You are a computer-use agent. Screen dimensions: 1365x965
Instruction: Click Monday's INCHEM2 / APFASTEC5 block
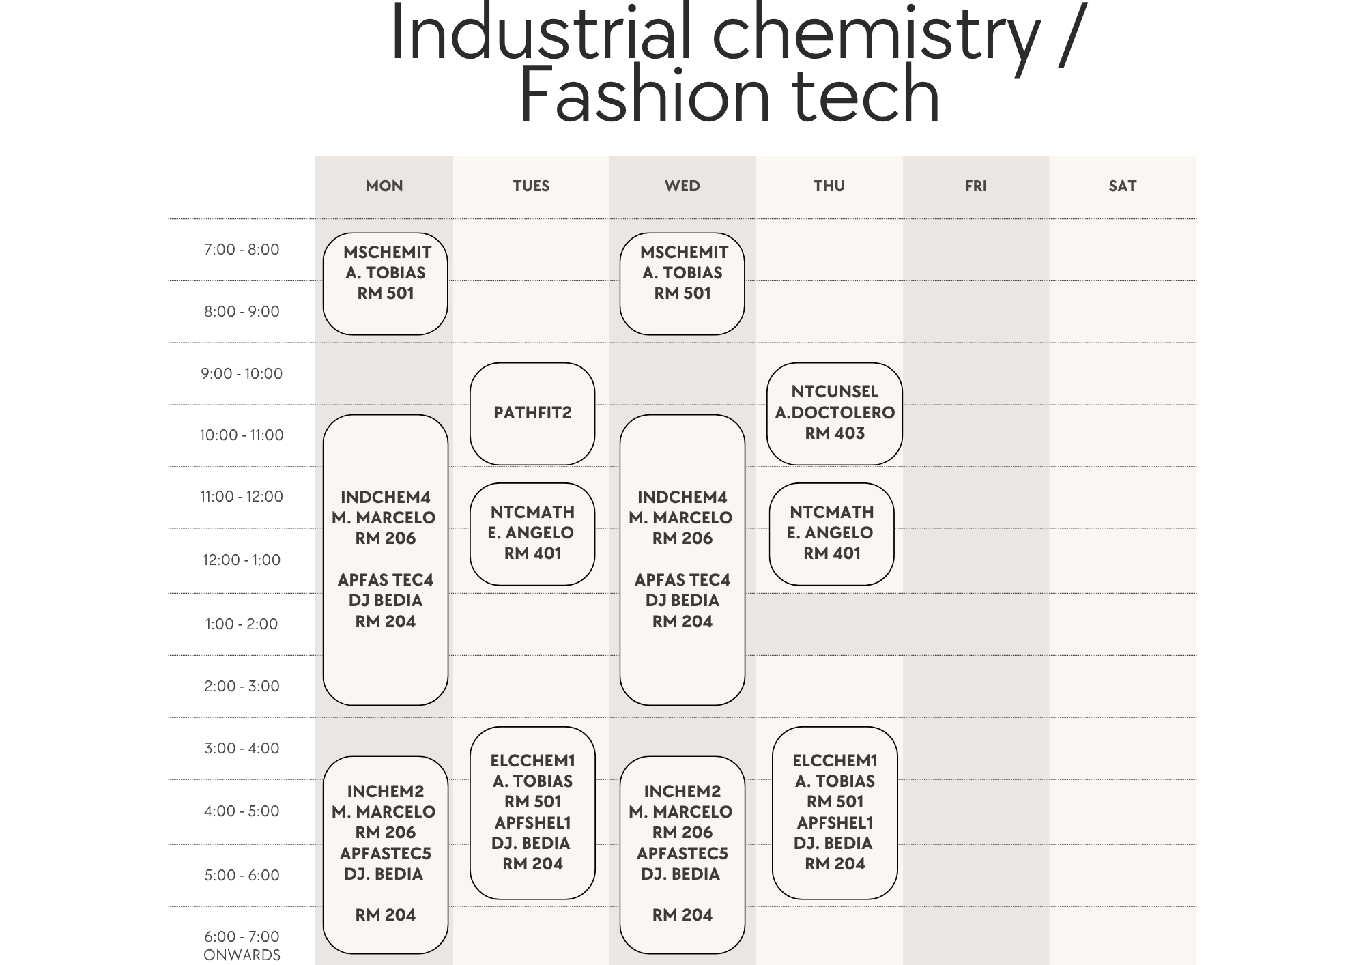point(385,853)
